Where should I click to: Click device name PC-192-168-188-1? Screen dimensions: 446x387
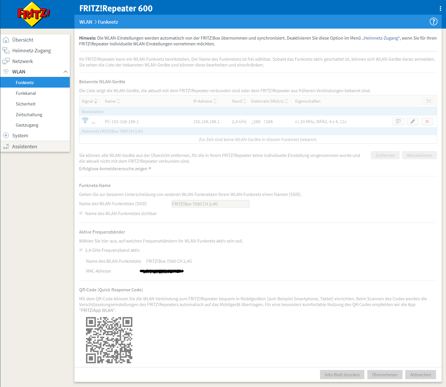[x=122, y=122]
